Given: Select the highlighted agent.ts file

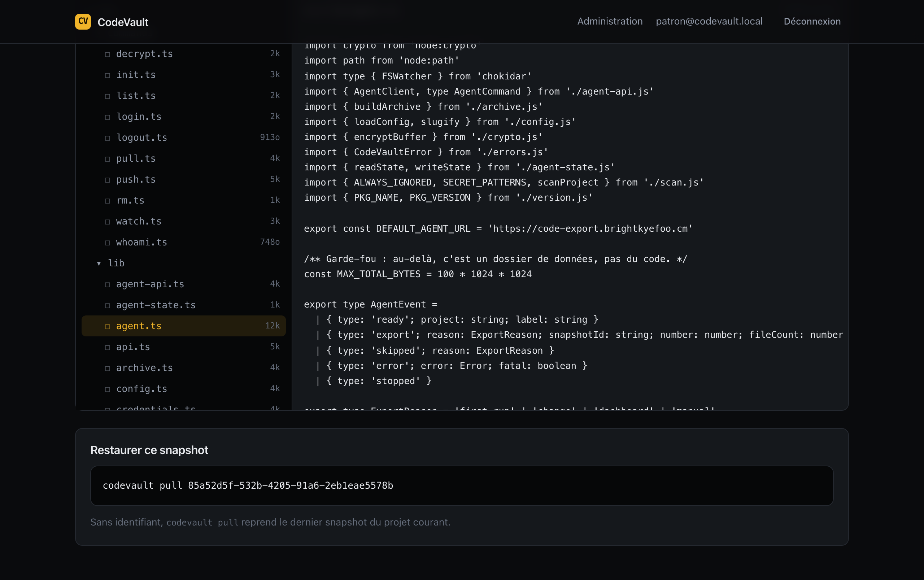Looking at the screenshot, I should 184,326.
